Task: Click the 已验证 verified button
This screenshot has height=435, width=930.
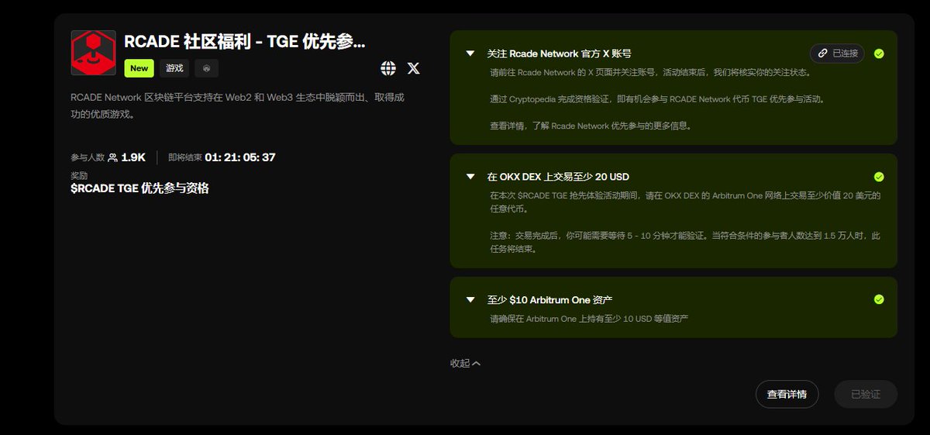Action: pos(866,394)
